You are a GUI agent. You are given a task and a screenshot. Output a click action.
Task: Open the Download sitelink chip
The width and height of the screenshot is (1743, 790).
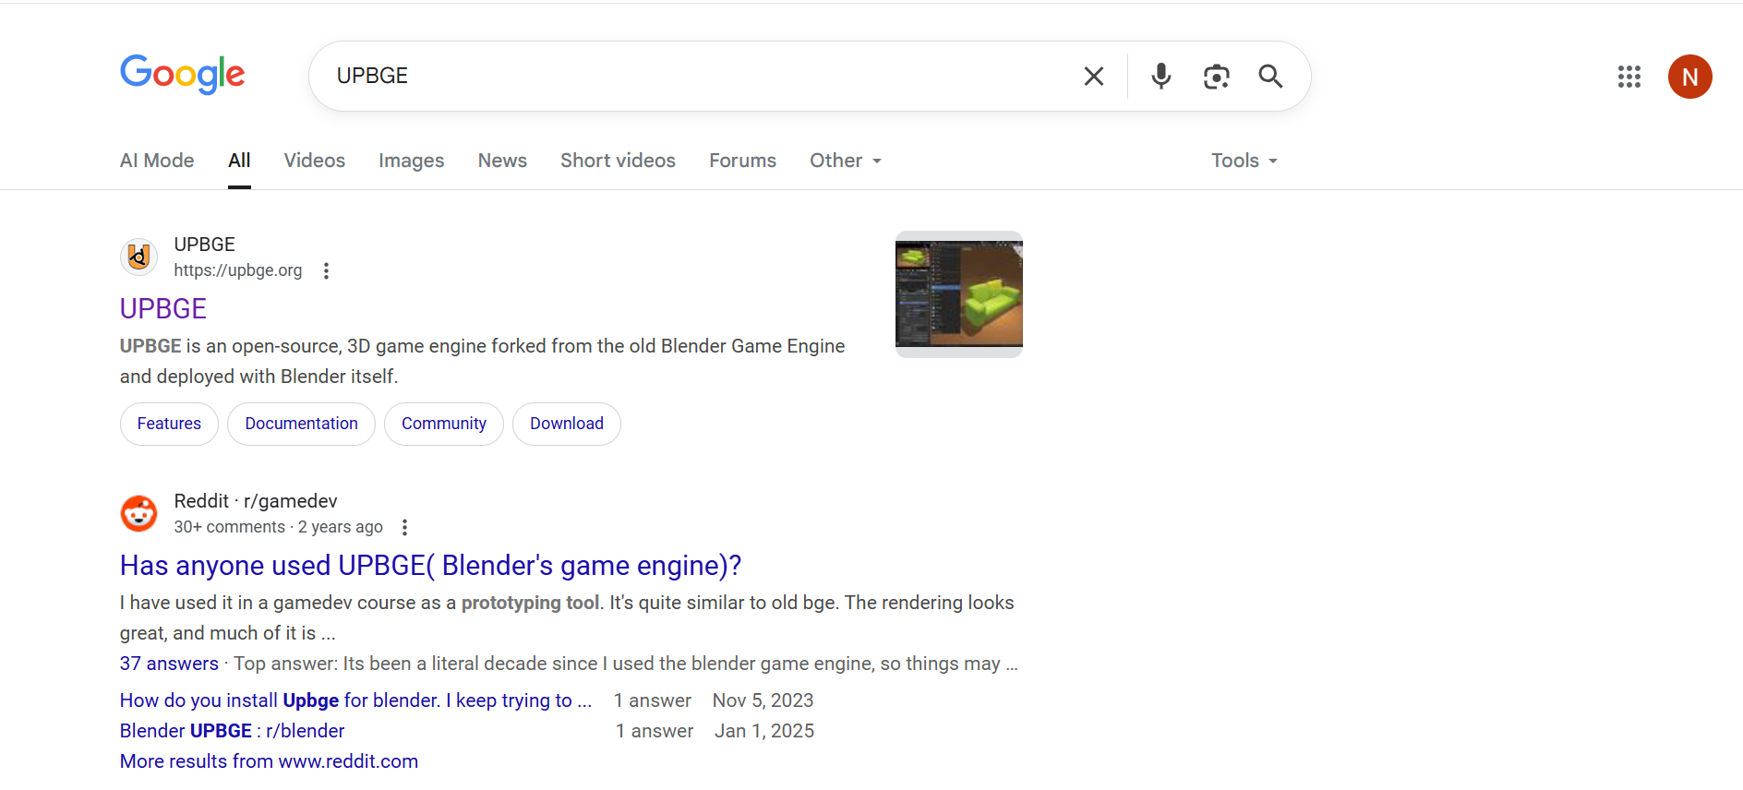tap(567, 424)
